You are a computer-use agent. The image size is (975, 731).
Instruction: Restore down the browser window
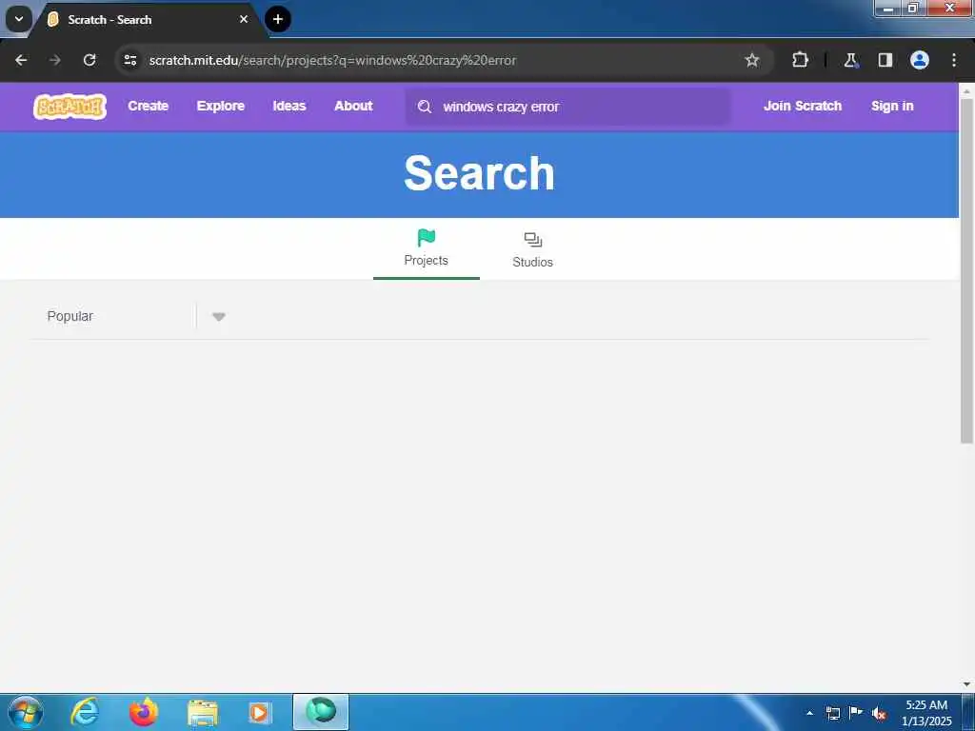click(913, 8)
